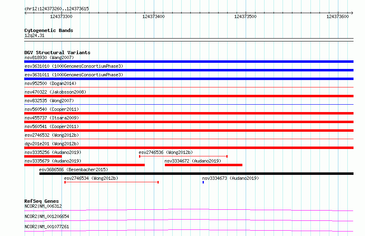Select the small blue marker of nsv3334673
365x236 pixels.
(x=203, y=182)
